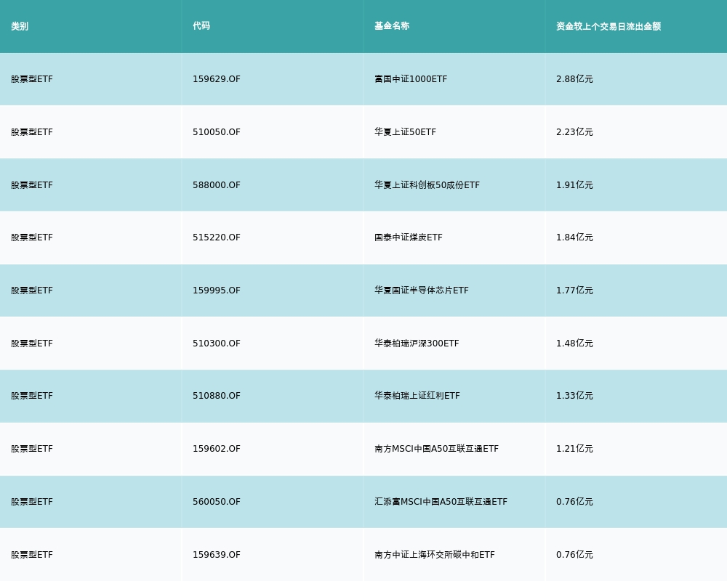The image size is (727, 581).
Task: Click the 1.84亿元 outflow value
Action: (x=574, y=237)
